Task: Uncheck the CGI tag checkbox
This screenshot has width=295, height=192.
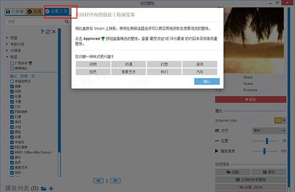Action: pos(12,107)
